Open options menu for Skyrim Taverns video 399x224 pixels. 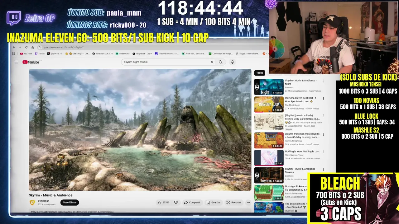[x=323, y=170]
